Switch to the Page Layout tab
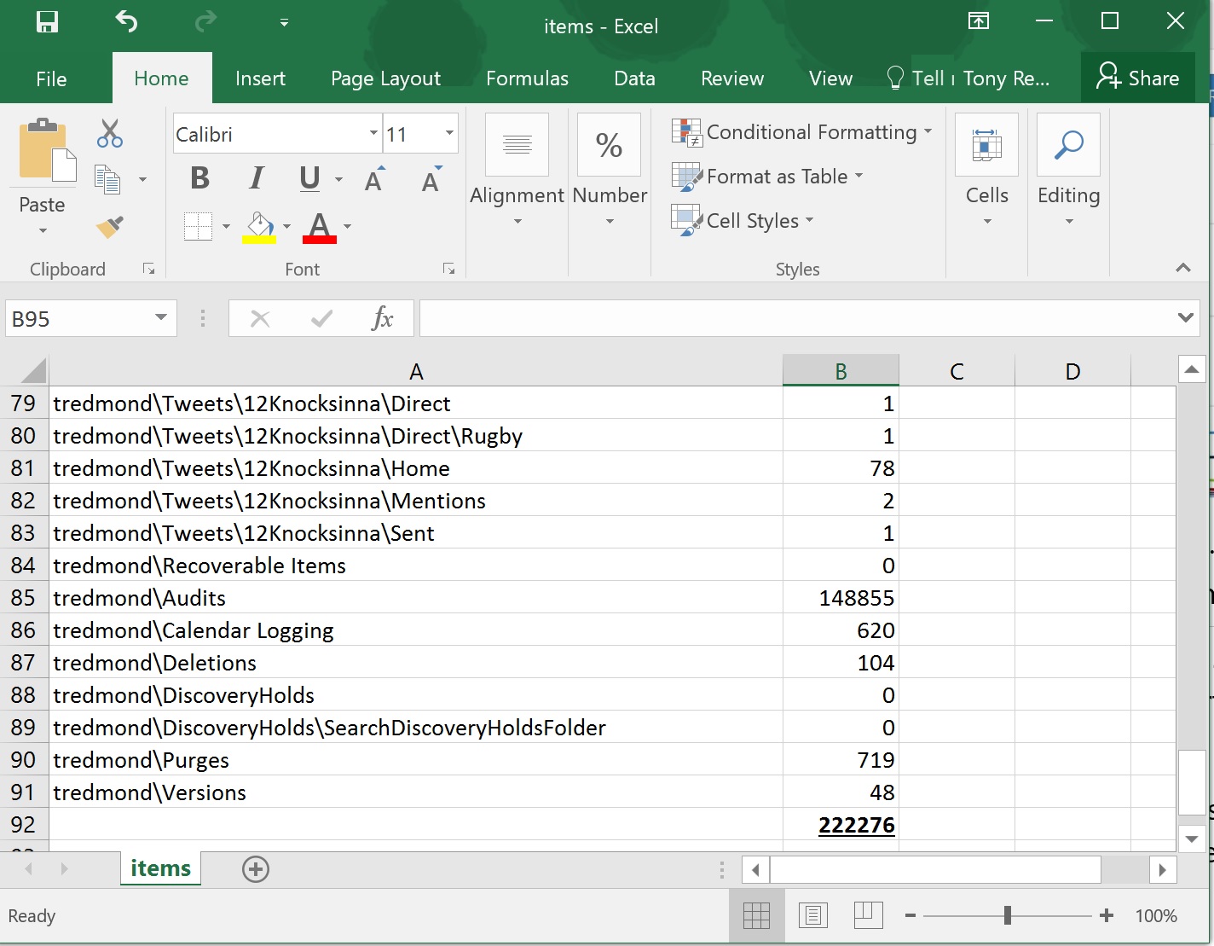The image size is (1214, 946). (x=385, y=78)
